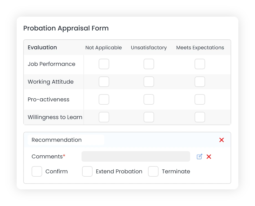Check Not Applicable for Job Performance
The height and width of the screenshot is (206, 255).
(x=104, y=64)
